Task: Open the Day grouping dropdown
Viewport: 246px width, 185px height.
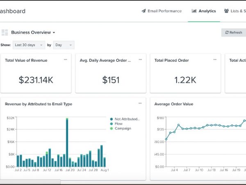Action: click(64, 45)
